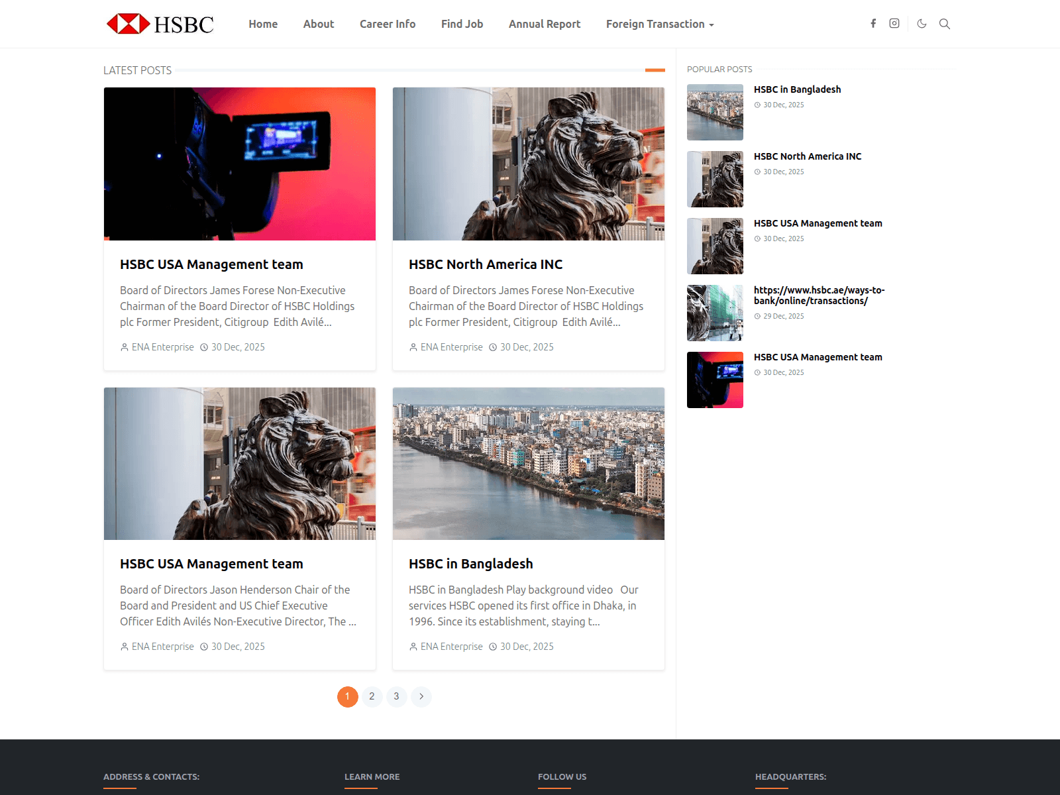1060x795 pixels.
Task: Click the clock icon beside 30 Dec, 2025
Action: coord(203,346)
